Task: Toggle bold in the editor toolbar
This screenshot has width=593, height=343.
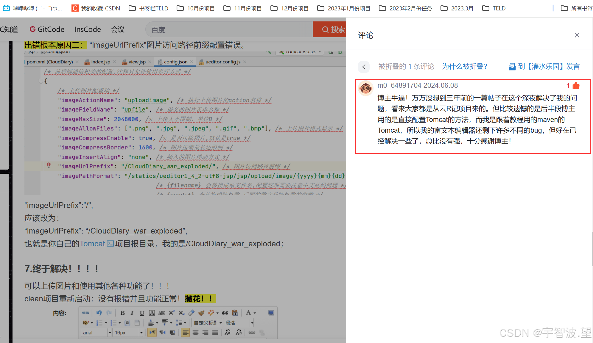Action: (x=122, y=313)
